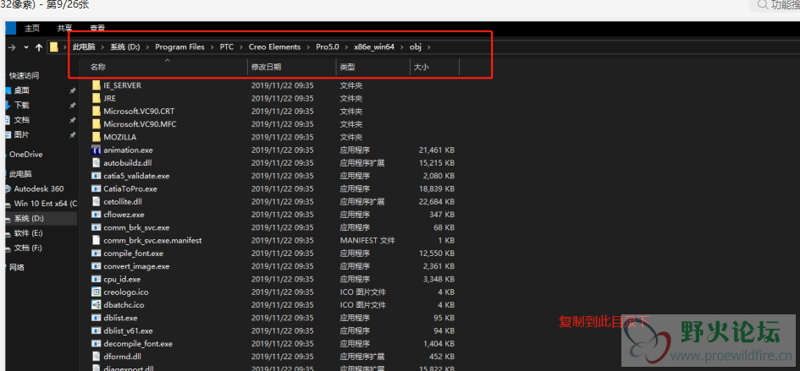Click the compile_font.exe file icon
Image resolution: width=800 pixels, height=371 pixels.
click(x=97, y=254)
